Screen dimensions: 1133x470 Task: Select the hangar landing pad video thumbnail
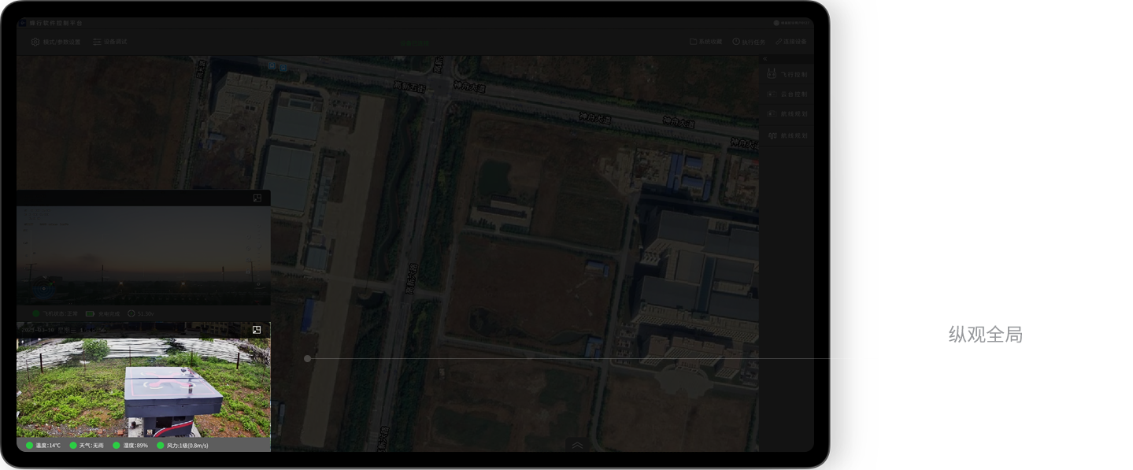click(x=143, y=387)
